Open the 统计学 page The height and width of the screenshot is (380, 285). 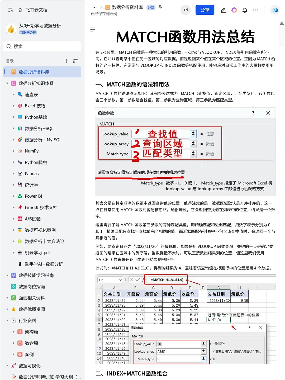pos(31,185)
